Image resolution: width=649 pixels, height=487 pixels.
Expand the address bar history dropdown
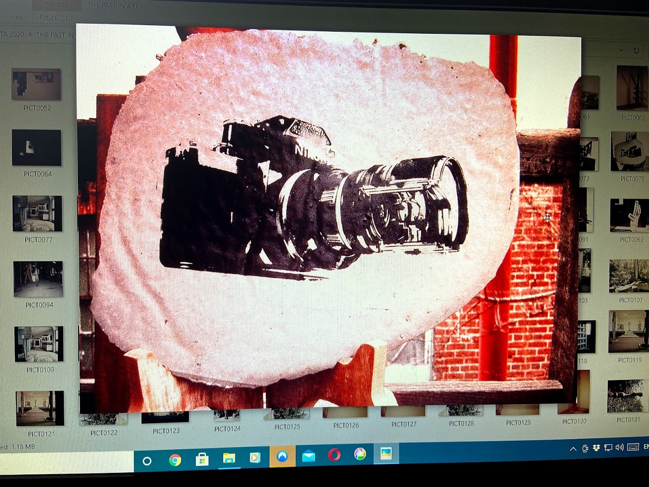(621, 50)
